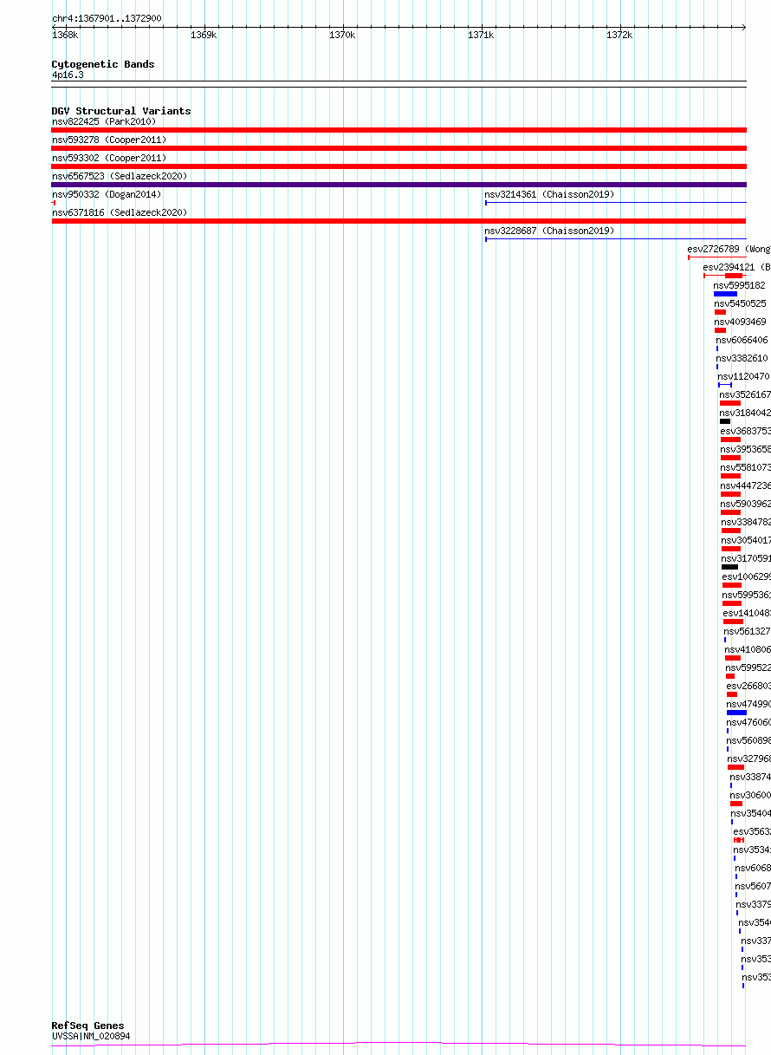
Task: Open variant nsv3228687 (Chaisson2019)
Action: (x=549, y=231)
